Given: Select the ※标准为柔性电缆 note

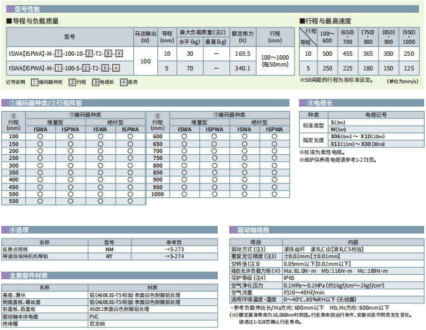Looking at the screenshot, I should 323,152.
